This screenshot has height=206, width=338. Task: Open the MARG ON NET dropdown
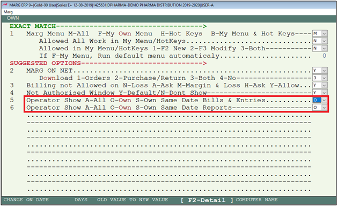click(x=324, y=71)
